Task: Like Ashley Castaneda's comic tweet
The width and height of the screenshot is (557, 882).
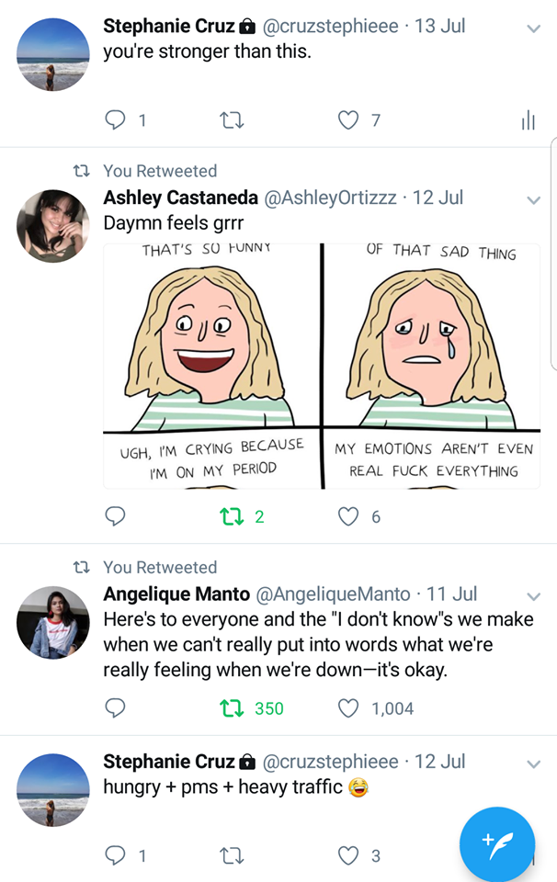Action: coord(348,516)
